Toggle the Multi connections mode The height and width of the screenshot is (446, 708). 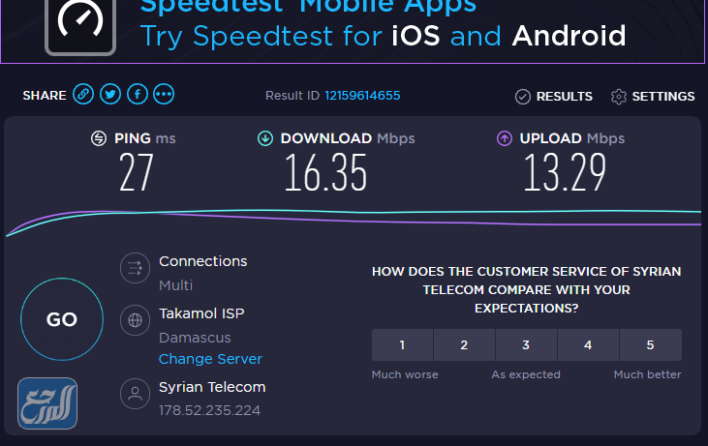[x=175, y=285]
